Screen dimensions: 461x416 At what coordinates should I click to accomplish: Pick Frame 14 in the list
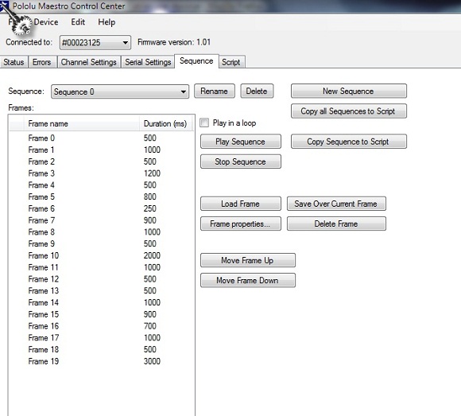tap(102, 302)
